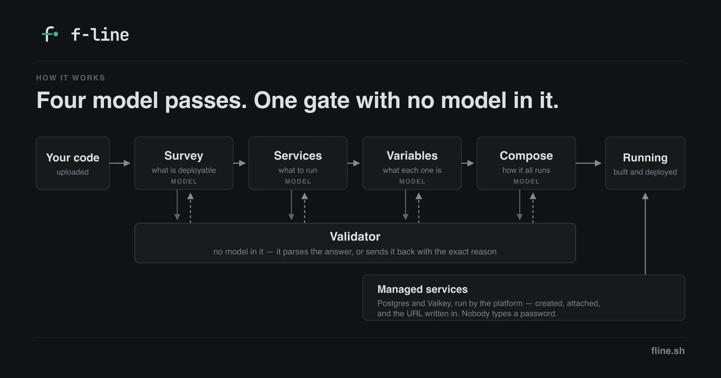Click arrow between Survey and Services
This screenshot has height=378, width=721.
pos(239,163)
